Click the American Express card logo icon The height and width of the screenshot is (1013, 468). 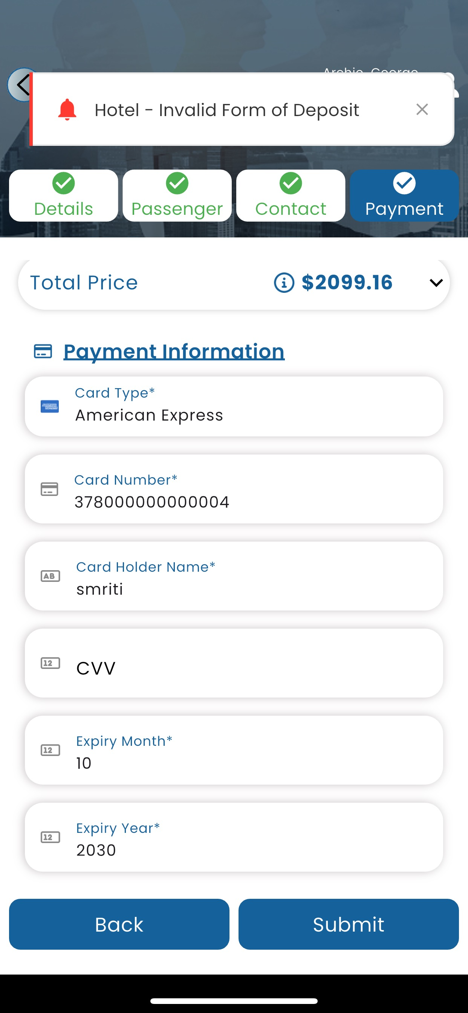[50, 406]
